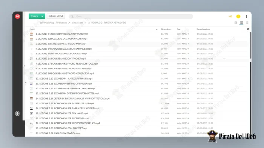Open the vertical three-dot menu
264x148 pixels.
[x=246, y=17]
